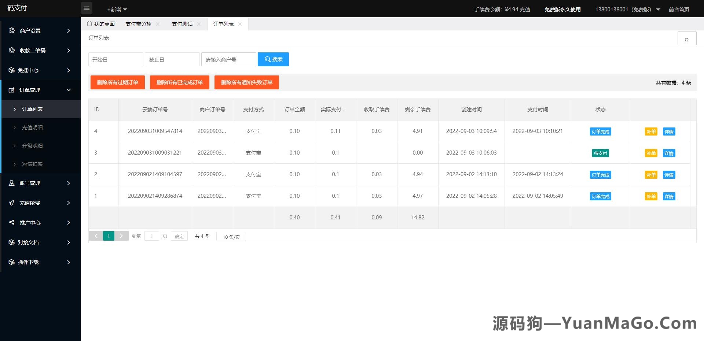
Task: Collapse the 订单管理 menu section
Action: 40,90
